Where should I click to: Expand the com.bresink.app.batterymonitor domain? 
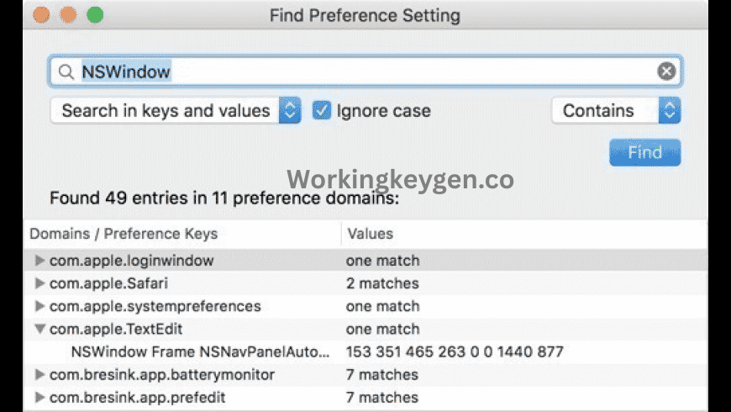click(39, 374)
